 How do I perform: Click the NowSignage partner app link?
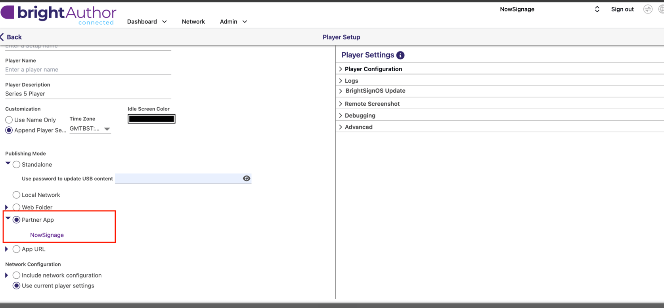click(x=47, y=235)
